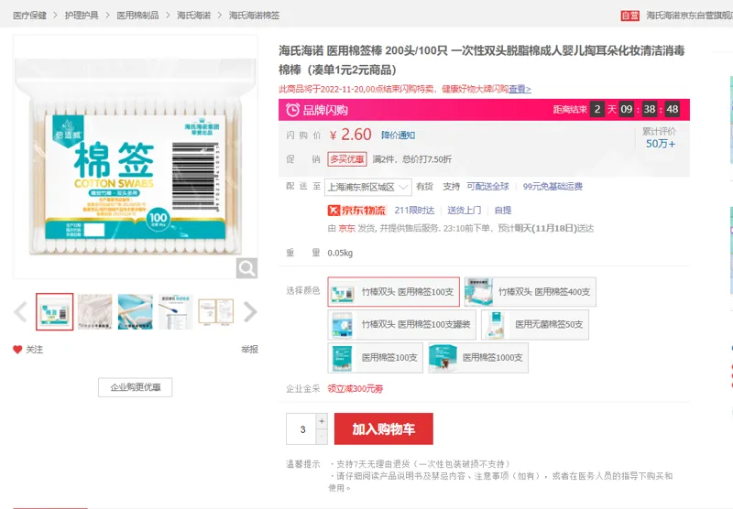733x509 pixels.
Task: Go to 海氏海诺棉签 breadcrumb
Action: click(255, 16)
